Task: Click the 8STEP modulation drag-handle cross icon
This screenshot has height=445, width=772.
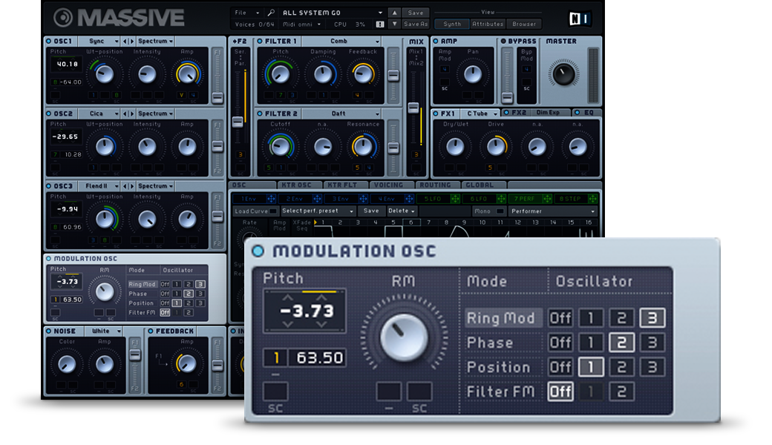Action: (x=593, y=199)
